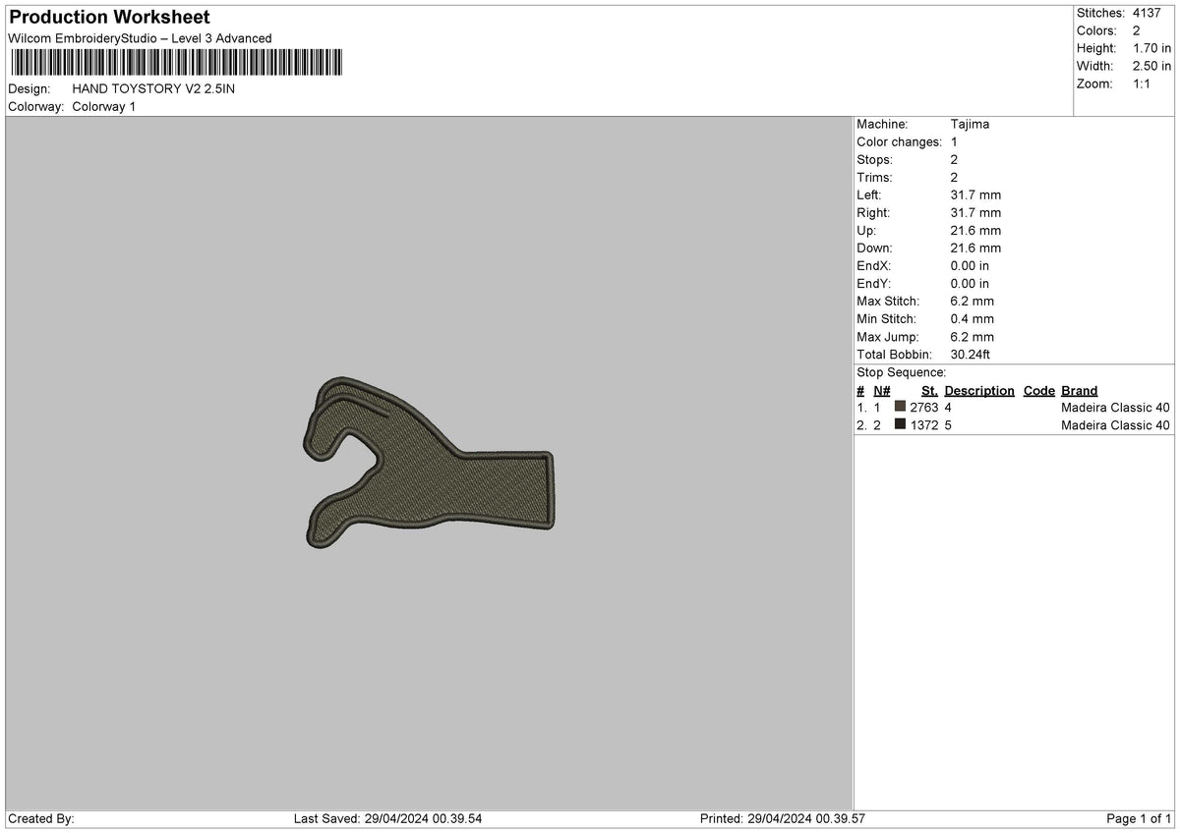Viewport: 1180px width, 833px height.
Task: Click the "Created By:" footer label
Action: (x=41, y=818)
